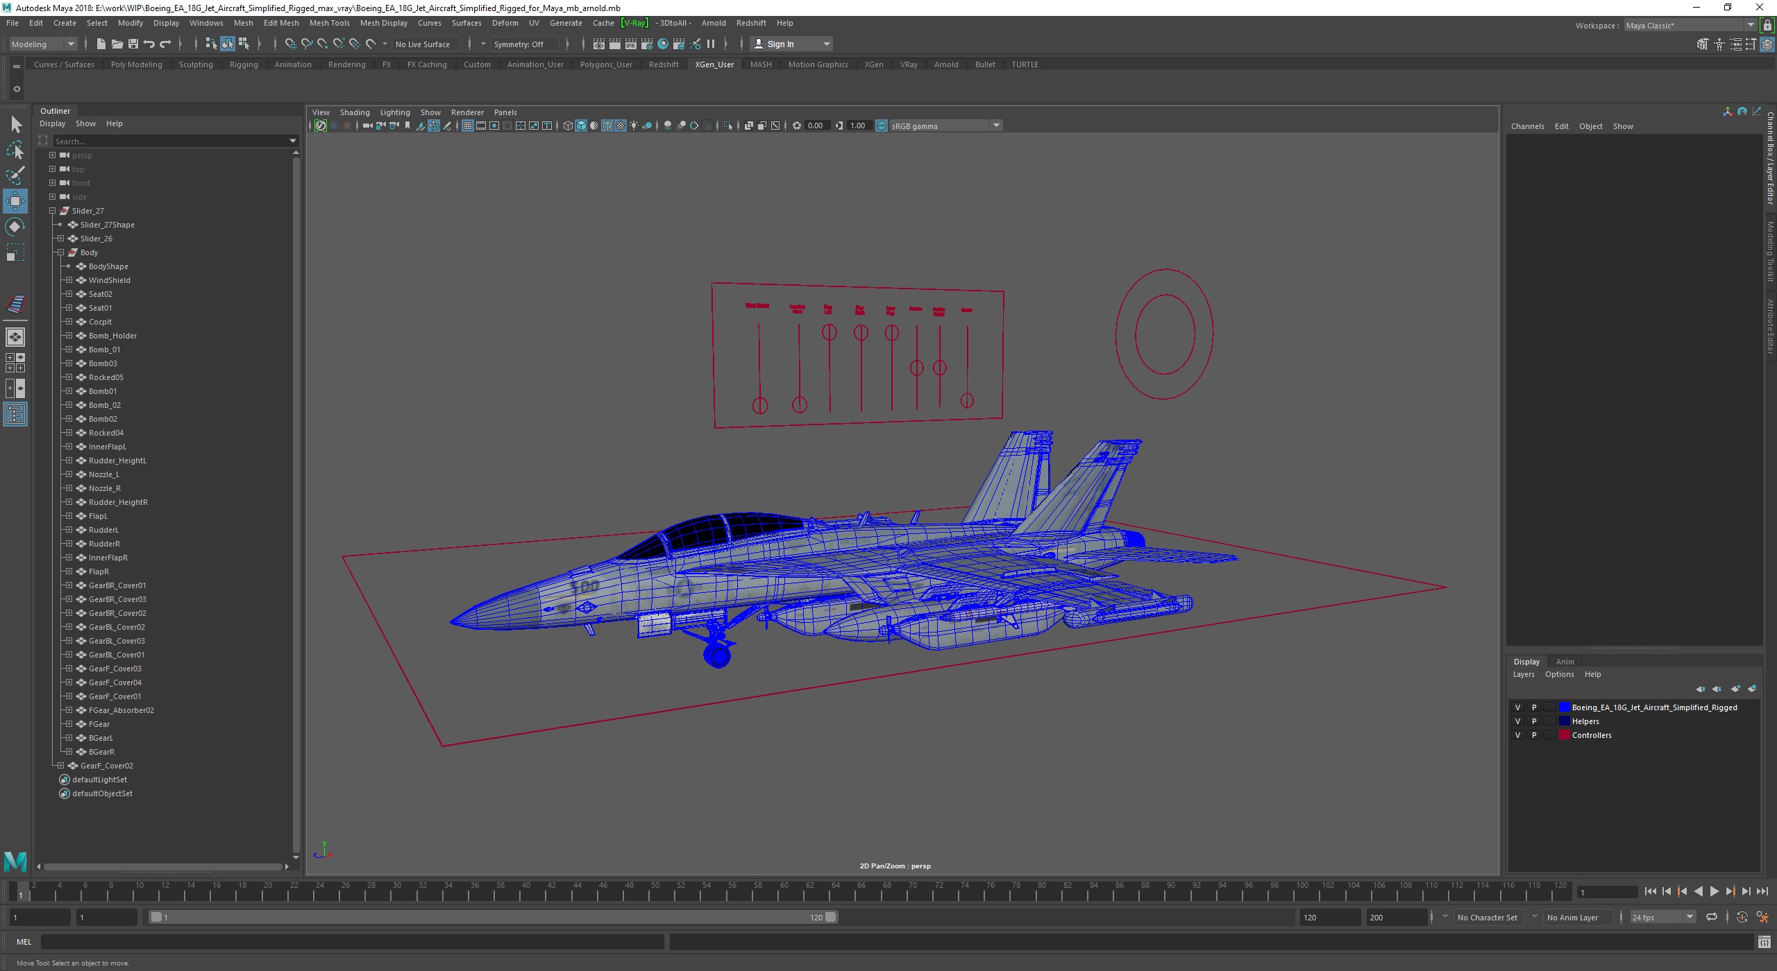Click the Open Scene folder icon

(117, 44)
